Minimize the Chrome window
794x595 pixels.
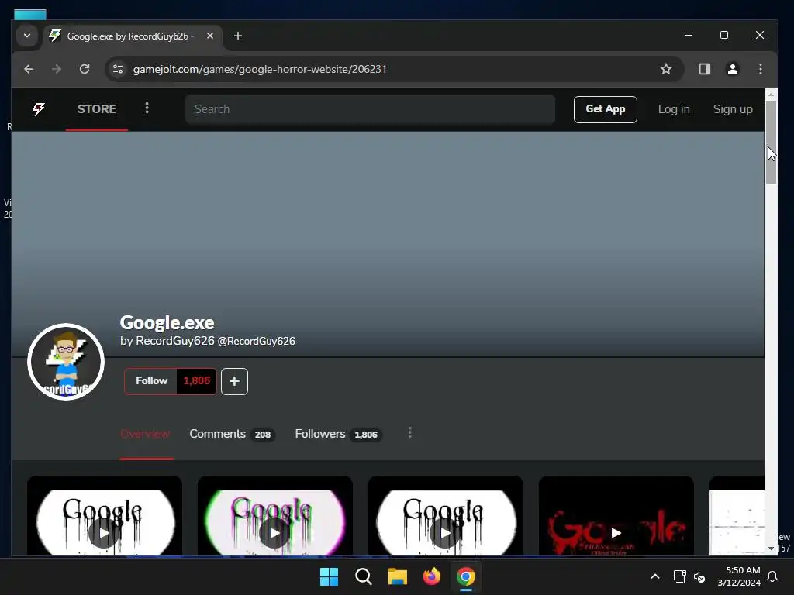pyautogui.click(x=689, y=35)
